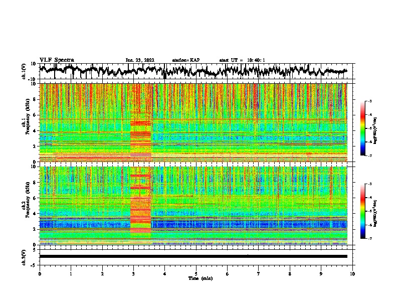Click the "-3" label on ch.2 color bar
The height and width of the screenshot is (307, 397).
[370, 184]
